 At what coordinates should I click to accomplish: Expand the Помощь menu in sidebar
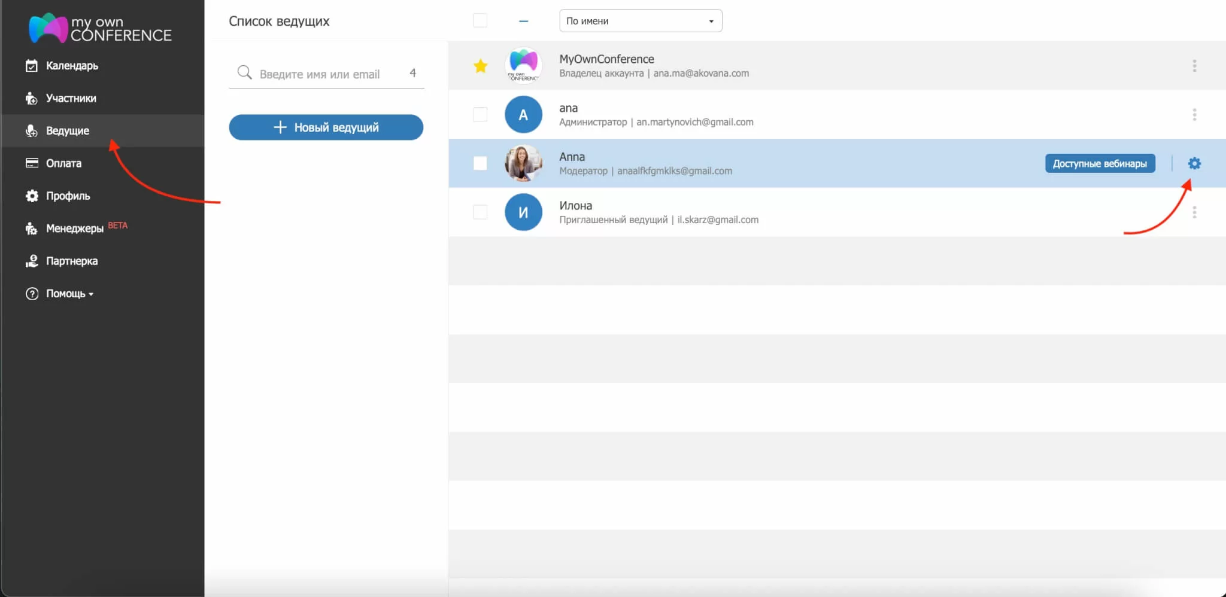69,294
